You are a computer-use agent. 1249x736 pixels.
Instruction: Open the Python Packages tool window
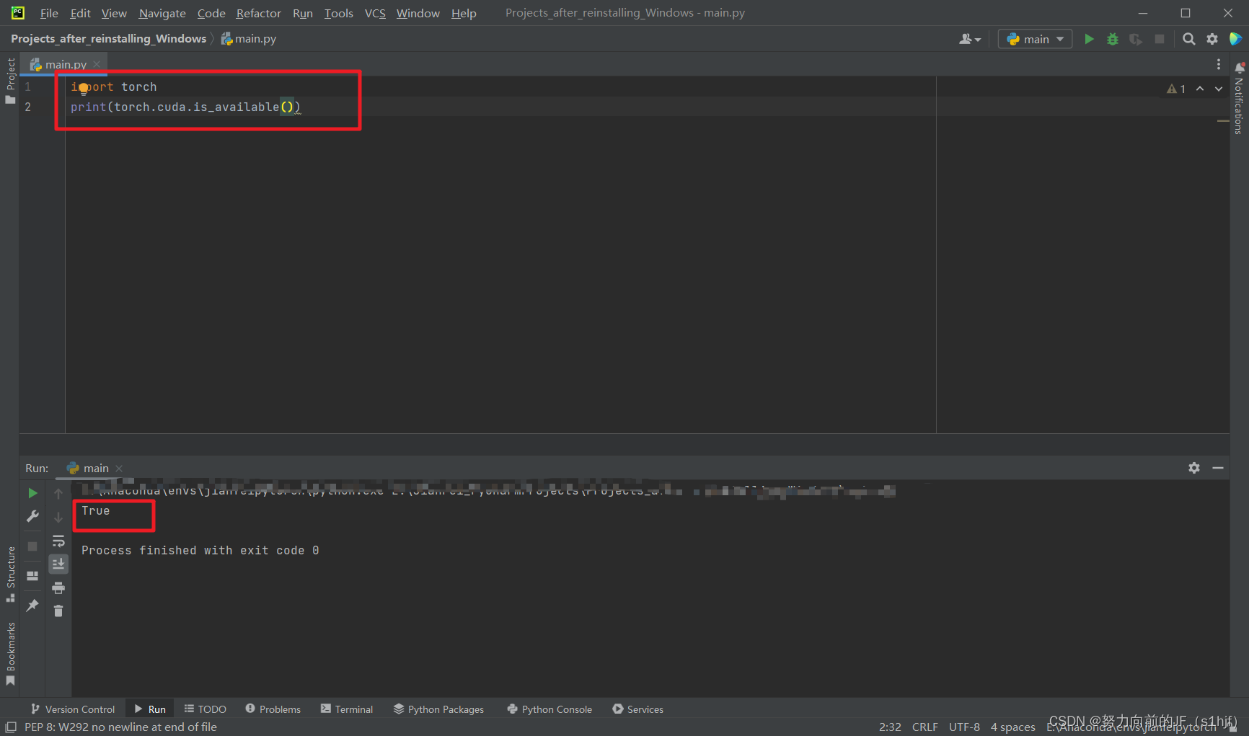click(x=438, y=709)
